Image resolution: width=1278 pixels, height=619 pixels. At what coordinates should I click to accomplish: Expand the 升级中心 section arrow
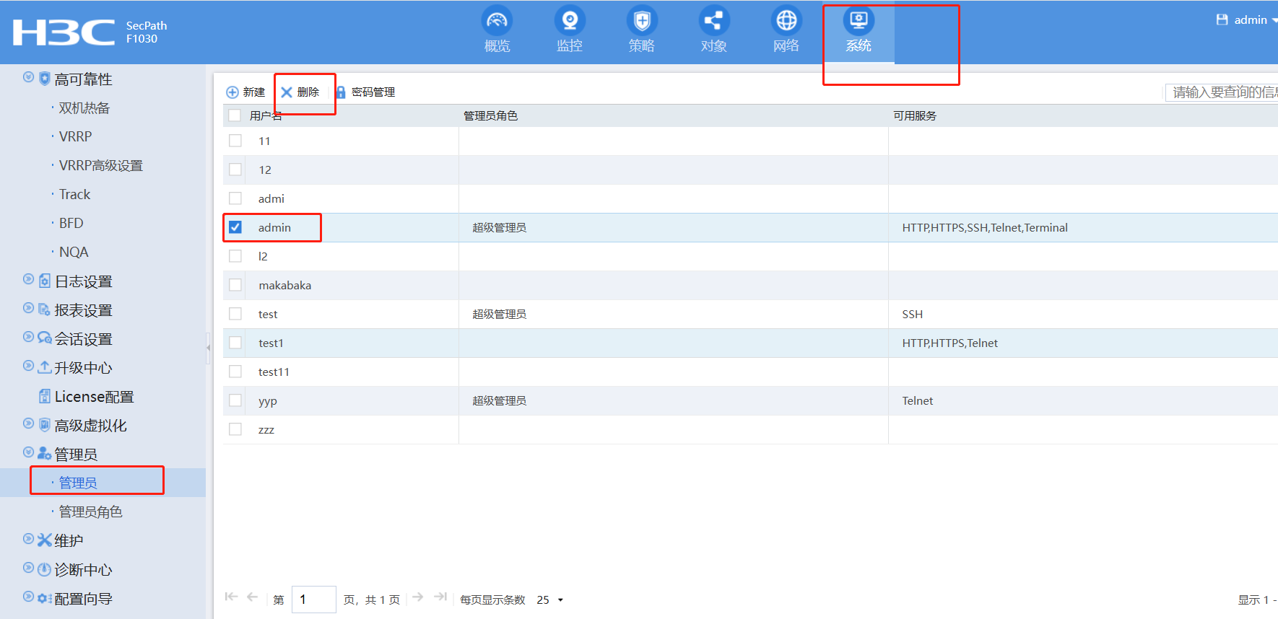pos(28,366)
